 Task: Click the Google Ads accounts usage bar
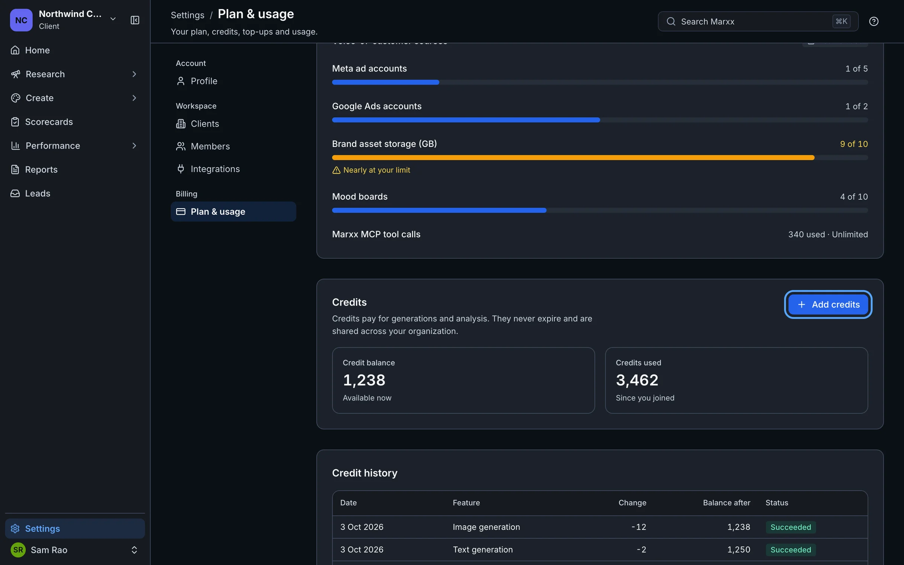[600, 120]
